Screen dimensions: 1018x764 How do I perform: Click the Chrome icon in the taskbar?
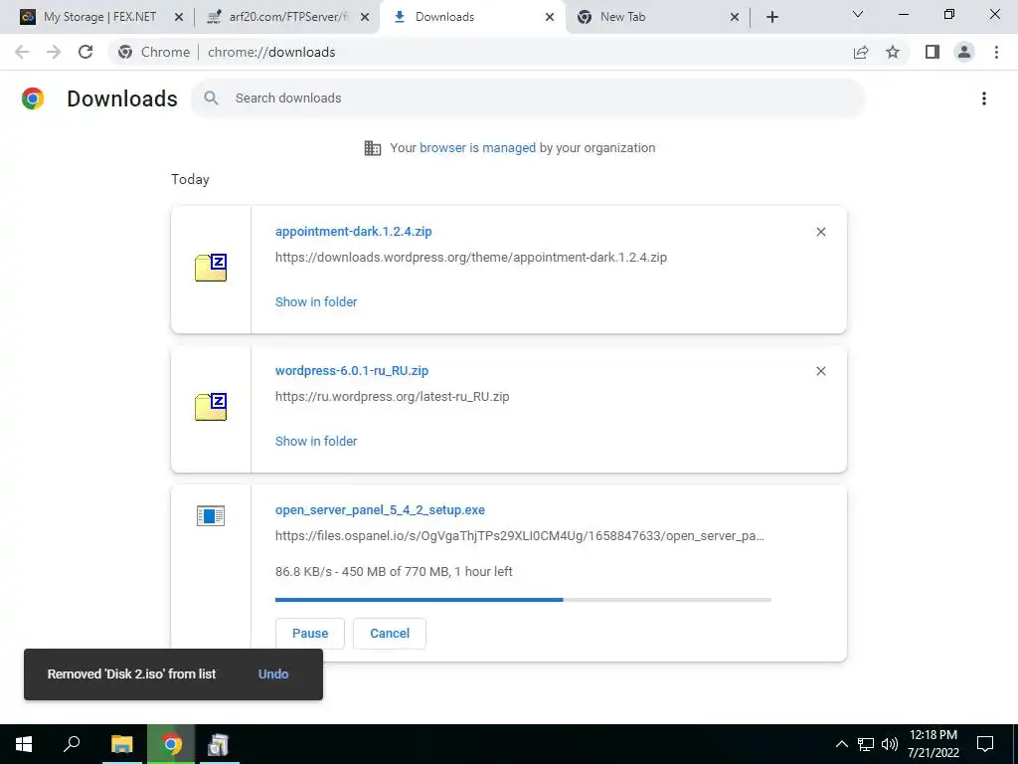coord(171,744)
